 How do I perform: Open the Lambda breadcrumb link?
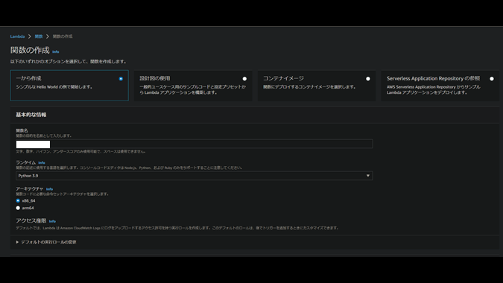point(17,36)
